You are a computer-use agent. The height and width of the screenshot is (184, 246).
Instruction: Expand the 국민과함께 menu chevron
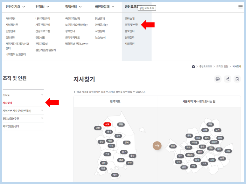113,7
